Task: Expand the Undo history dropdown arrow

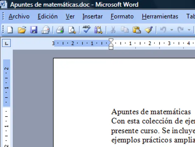Action: (x=172, y=30)
